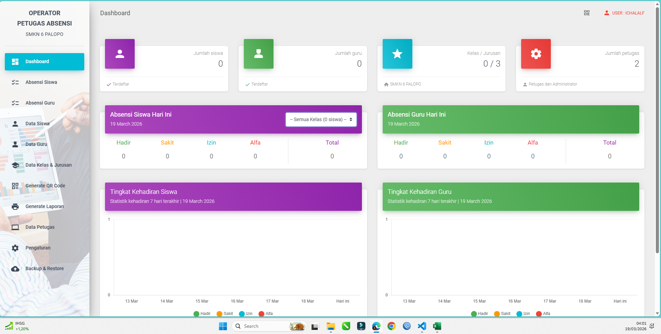The image size is (661, 334).
Task: Click the cloud Backup & Restore icon
Action: coord(15,269)
